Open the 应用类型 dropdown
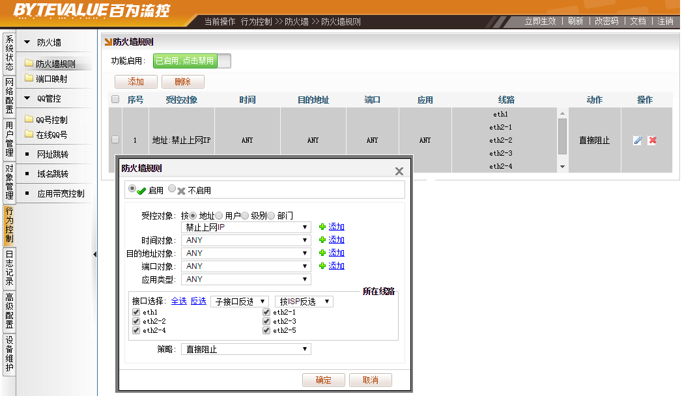 click(x=246, y=279)
